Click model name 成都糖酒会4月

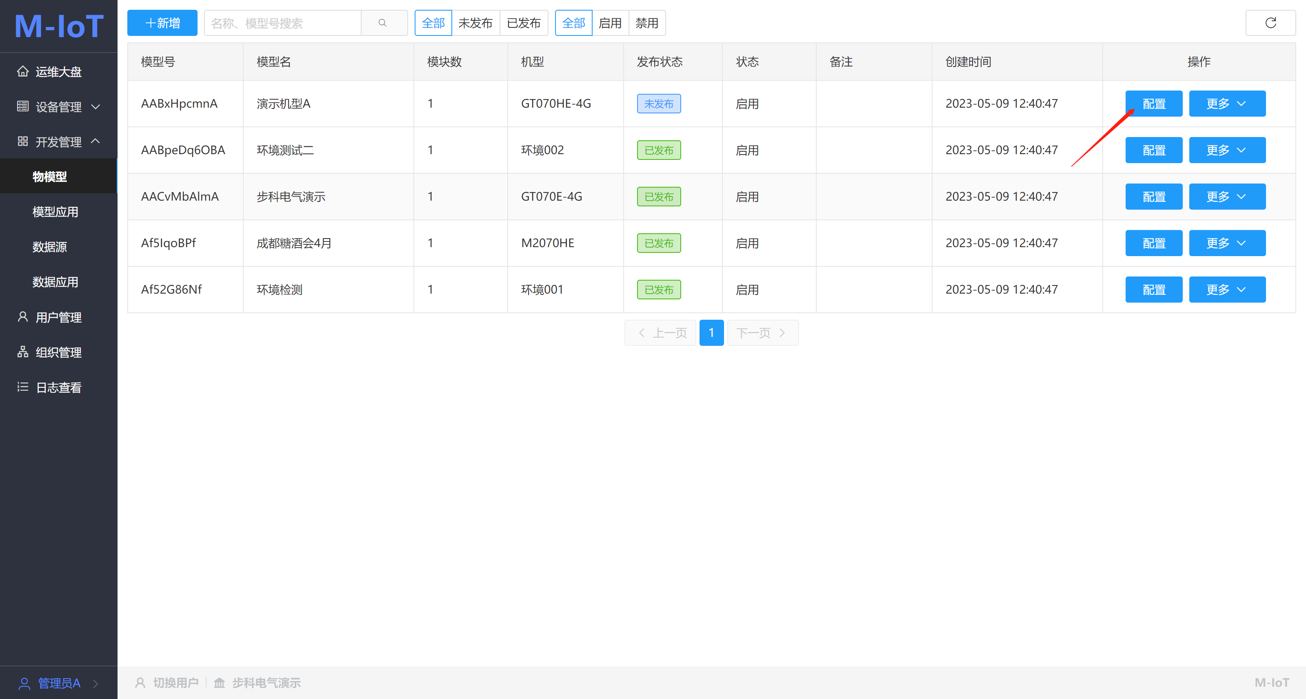coord(293,243)
